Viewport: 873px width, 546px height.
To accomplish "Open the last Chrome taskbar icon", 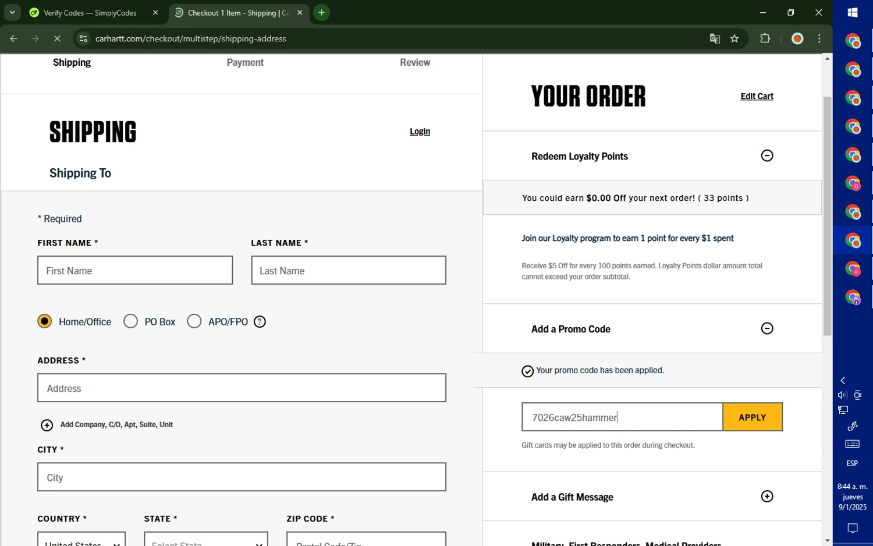I will point(853,297).
